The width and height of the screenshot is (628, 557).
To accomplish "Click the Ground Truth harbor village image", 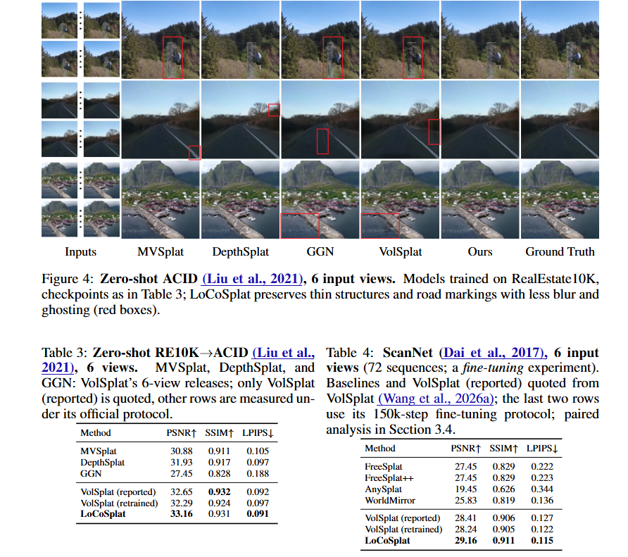I will coord(560,199).
